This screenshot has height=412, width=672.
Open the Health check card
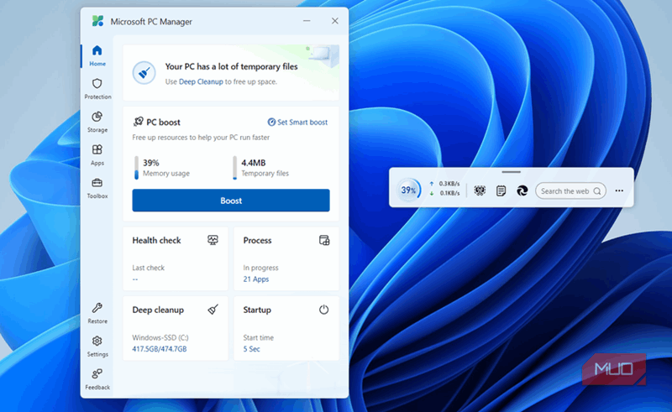point(176,258)
